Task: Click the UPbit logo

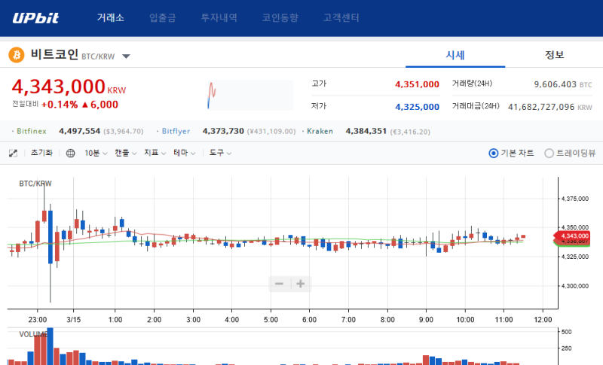Action: coord(35,18)
